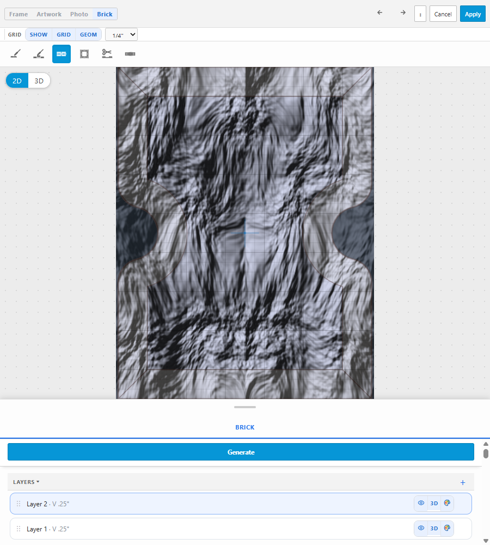Switch canvas to 3D view
The height and width of the screenshot is (545, 490).
(x=39, y=81)
